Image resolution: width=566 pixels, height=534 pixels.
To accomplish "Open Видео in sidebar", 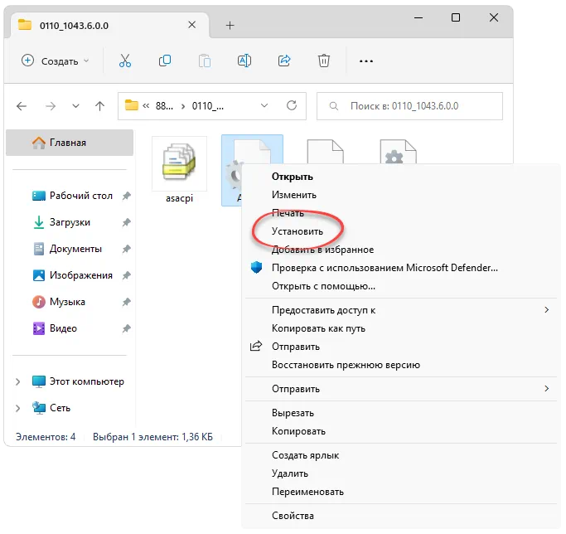I will [x=55, y=328].
